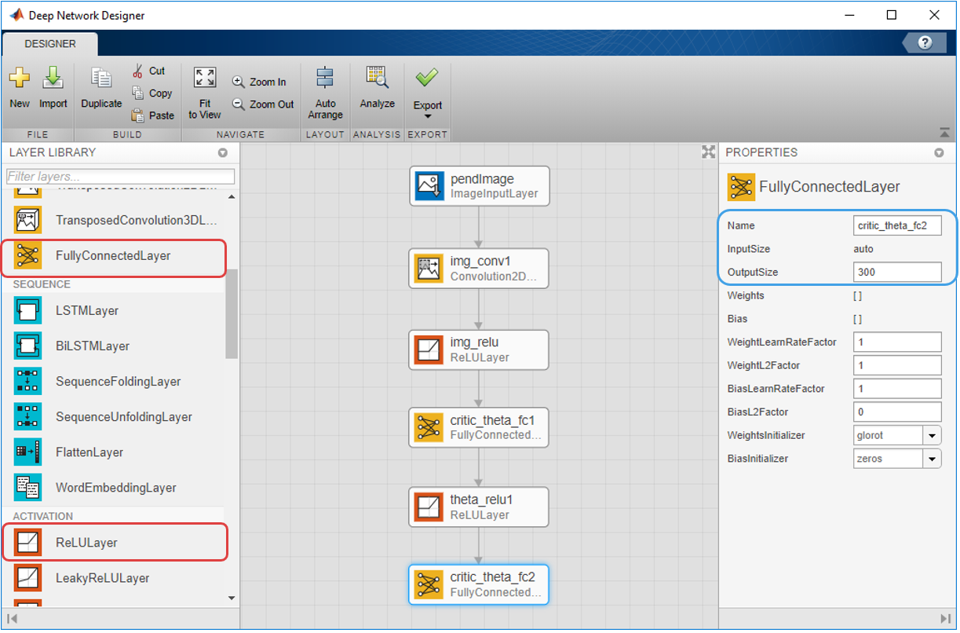960x633 pixels.
Task: Open Properties panel menu arrow
Action: click(x=940, y=152)
